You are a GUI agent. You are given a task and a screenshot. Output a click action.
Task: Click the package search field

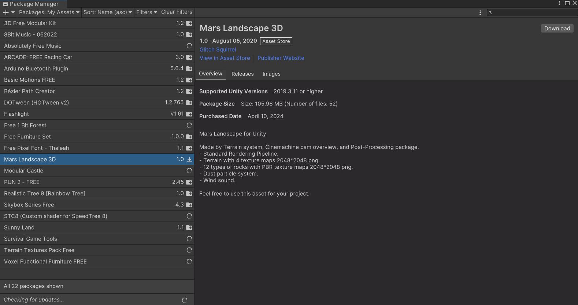[x=532, y=12]
